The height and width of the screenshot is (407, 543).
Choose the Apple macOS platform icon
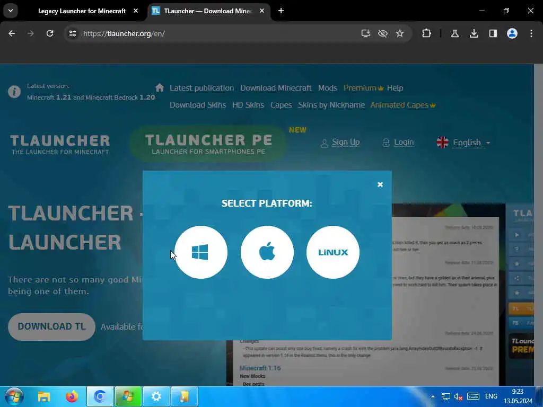[x=267, y=252]
